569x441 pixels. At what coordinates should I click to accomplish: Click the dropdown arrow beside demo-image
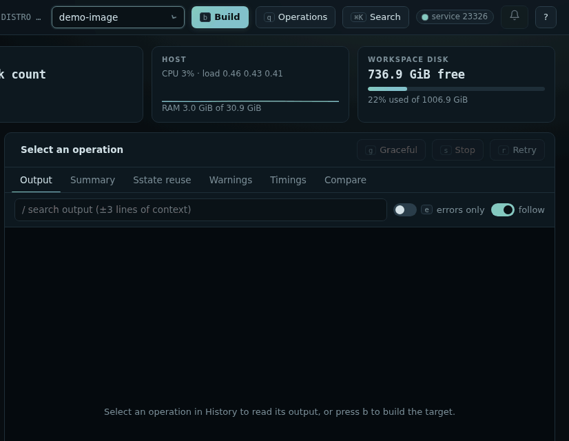tap(174, 17)
